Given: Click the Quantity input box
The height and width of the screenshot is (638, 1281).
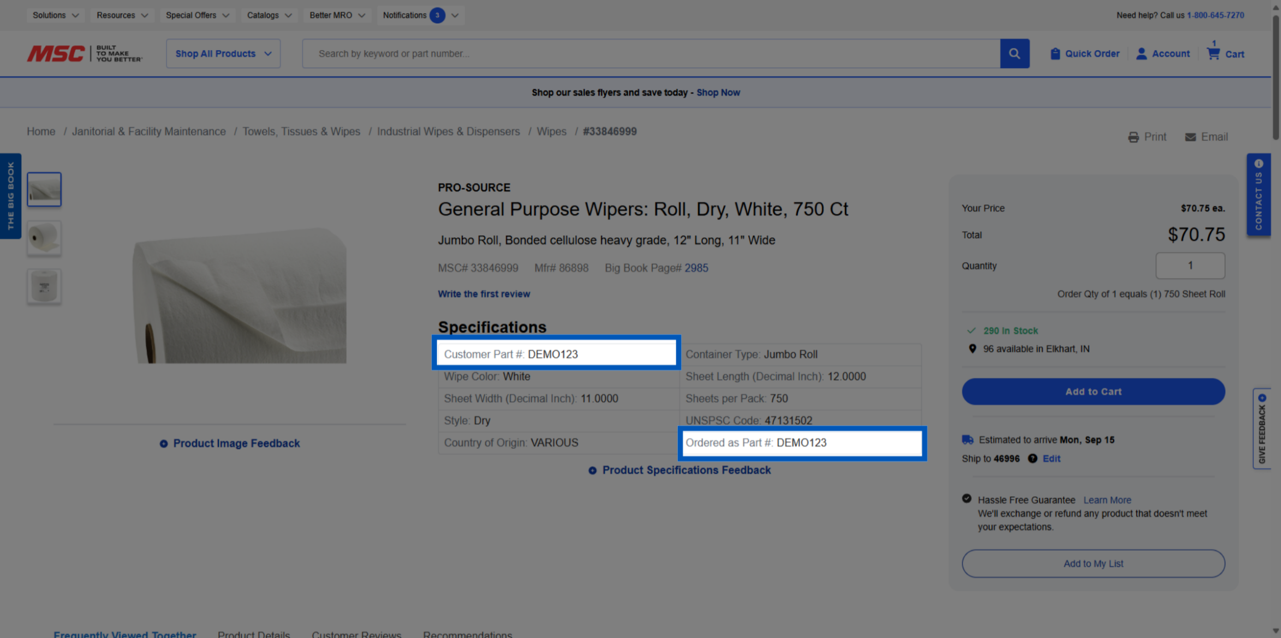Looking at the screenshot, I should (1190, 266).
